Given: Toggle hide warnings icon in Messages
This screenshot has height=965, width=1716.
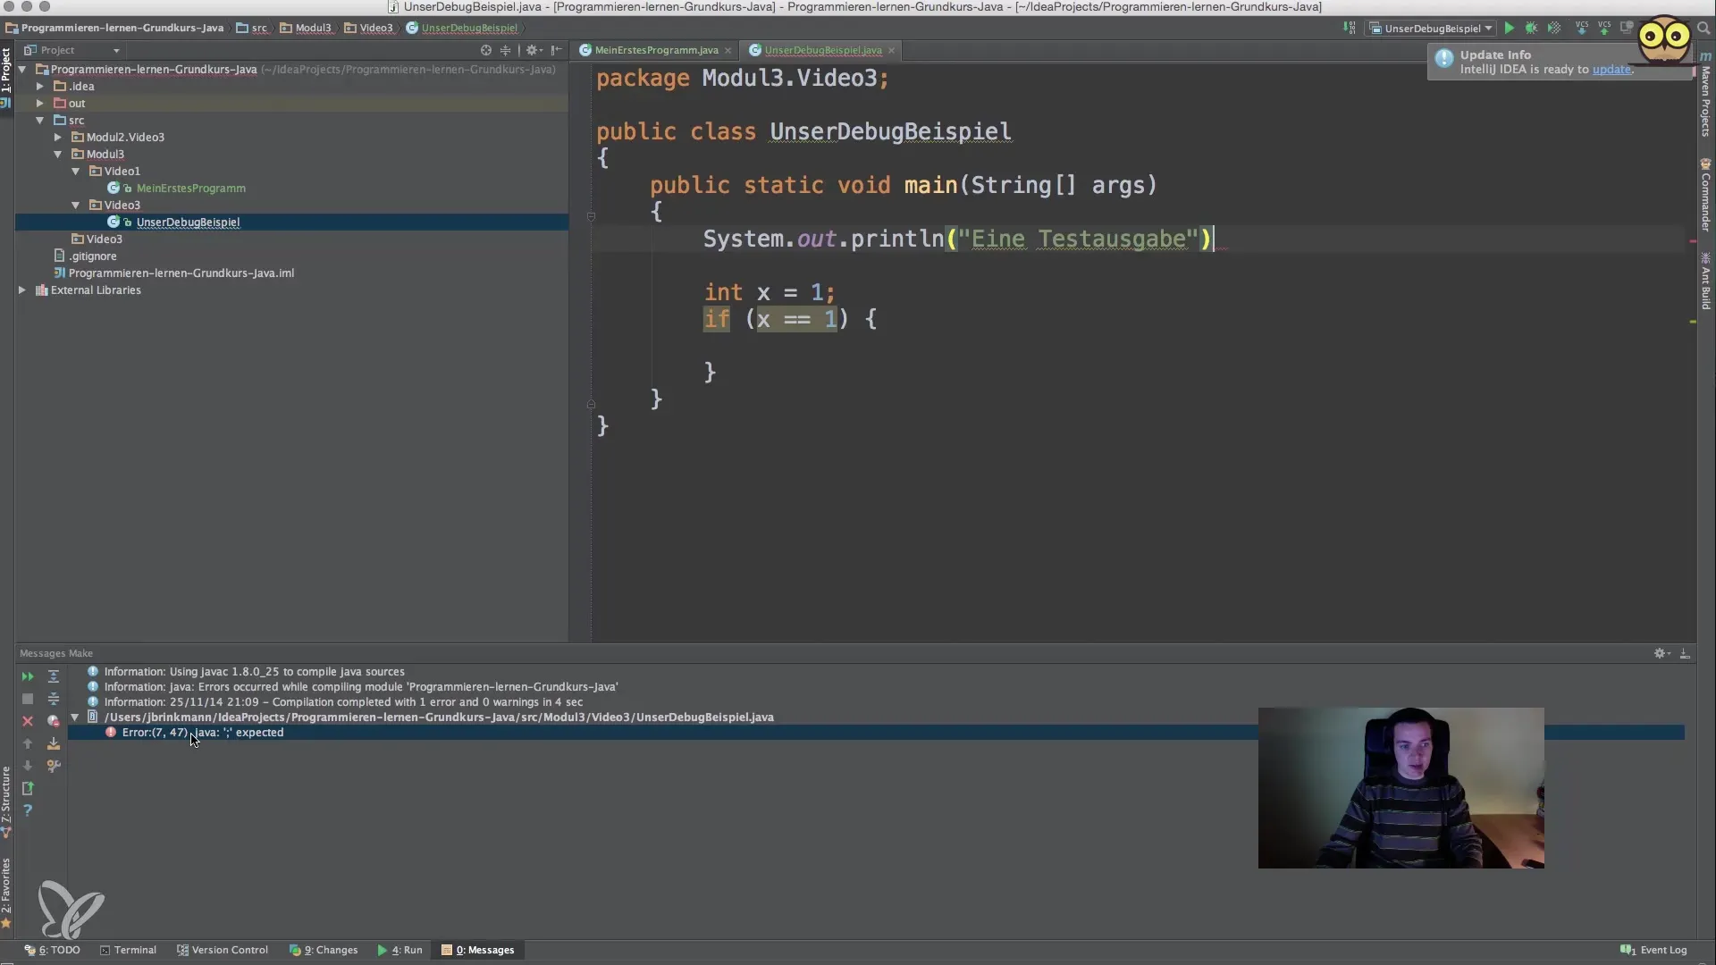Looking at the screenshot, I should (54, 721).
